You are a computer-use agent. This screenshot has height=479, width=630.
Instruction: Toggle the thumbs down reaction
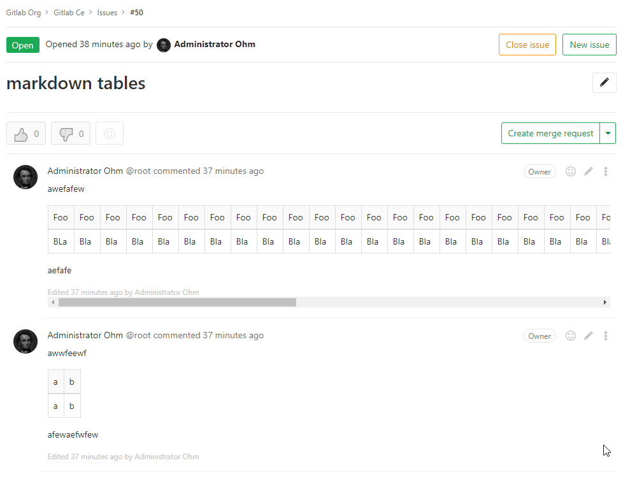[x=71, y=134]
